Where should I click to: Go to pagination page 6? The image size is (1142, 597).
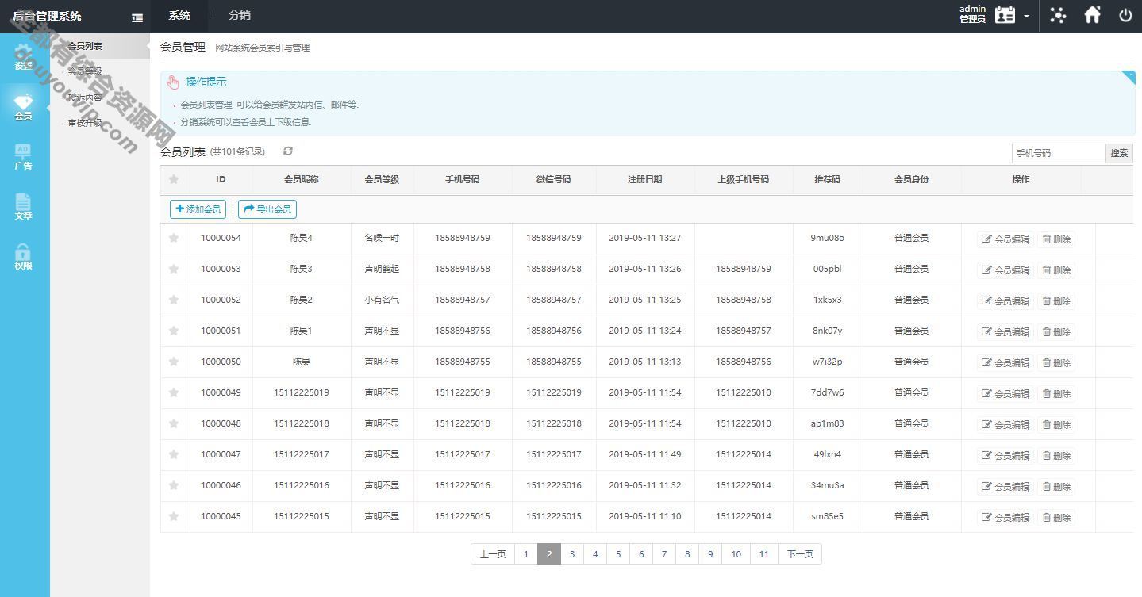(641, 554)
